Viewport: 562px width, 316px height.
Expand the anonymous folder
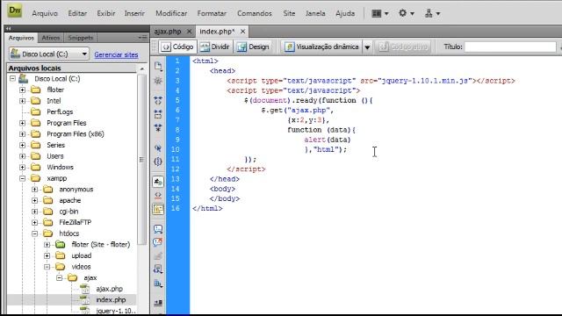click(x=35, y=190)
